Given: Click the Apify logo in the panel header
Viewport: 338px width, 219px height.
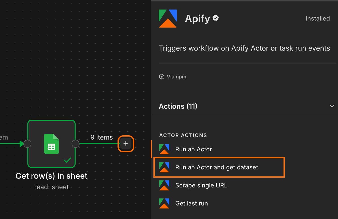Looking at the screenshot, I should click(x=168, y=19).
